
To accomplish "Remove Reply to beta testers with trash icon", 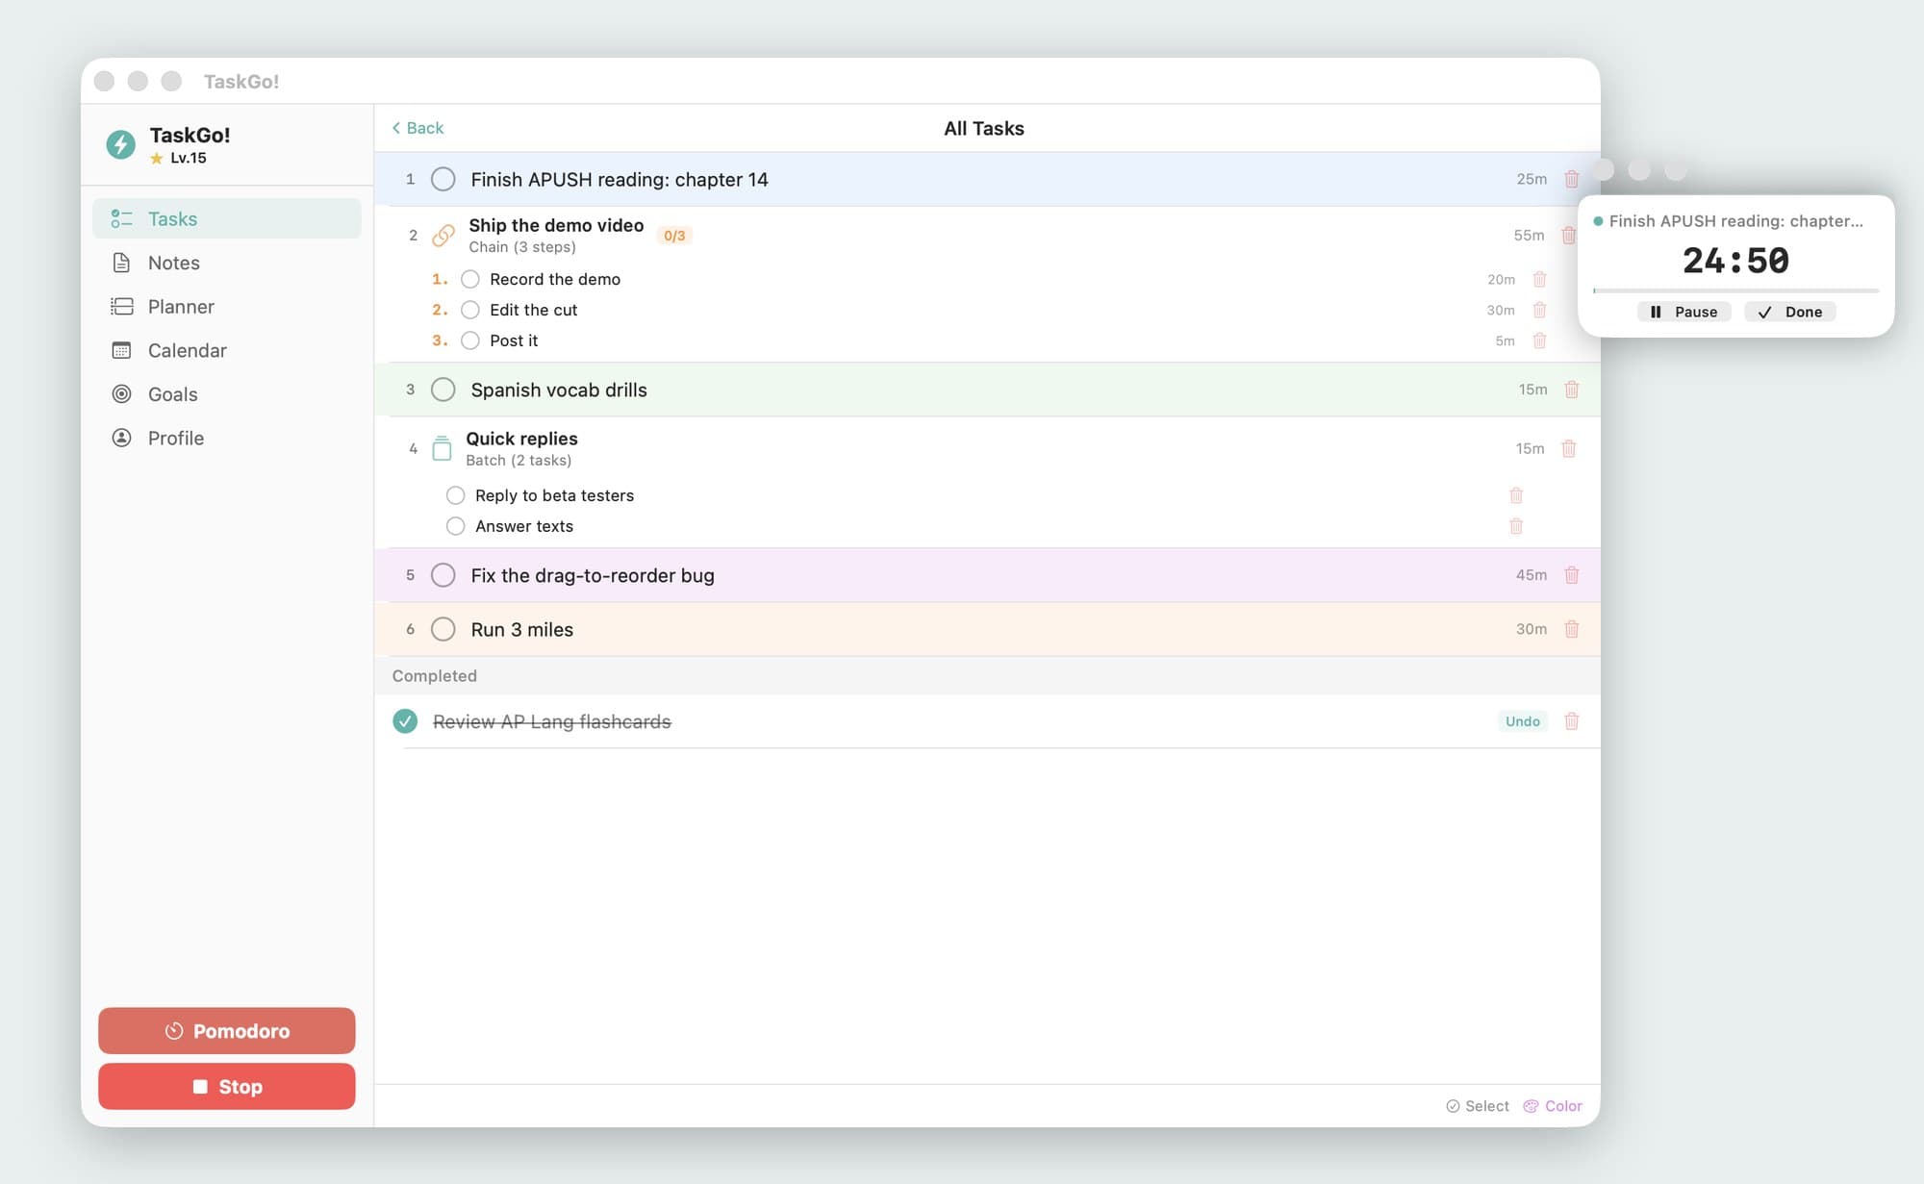I will [x=1516, y=495].
